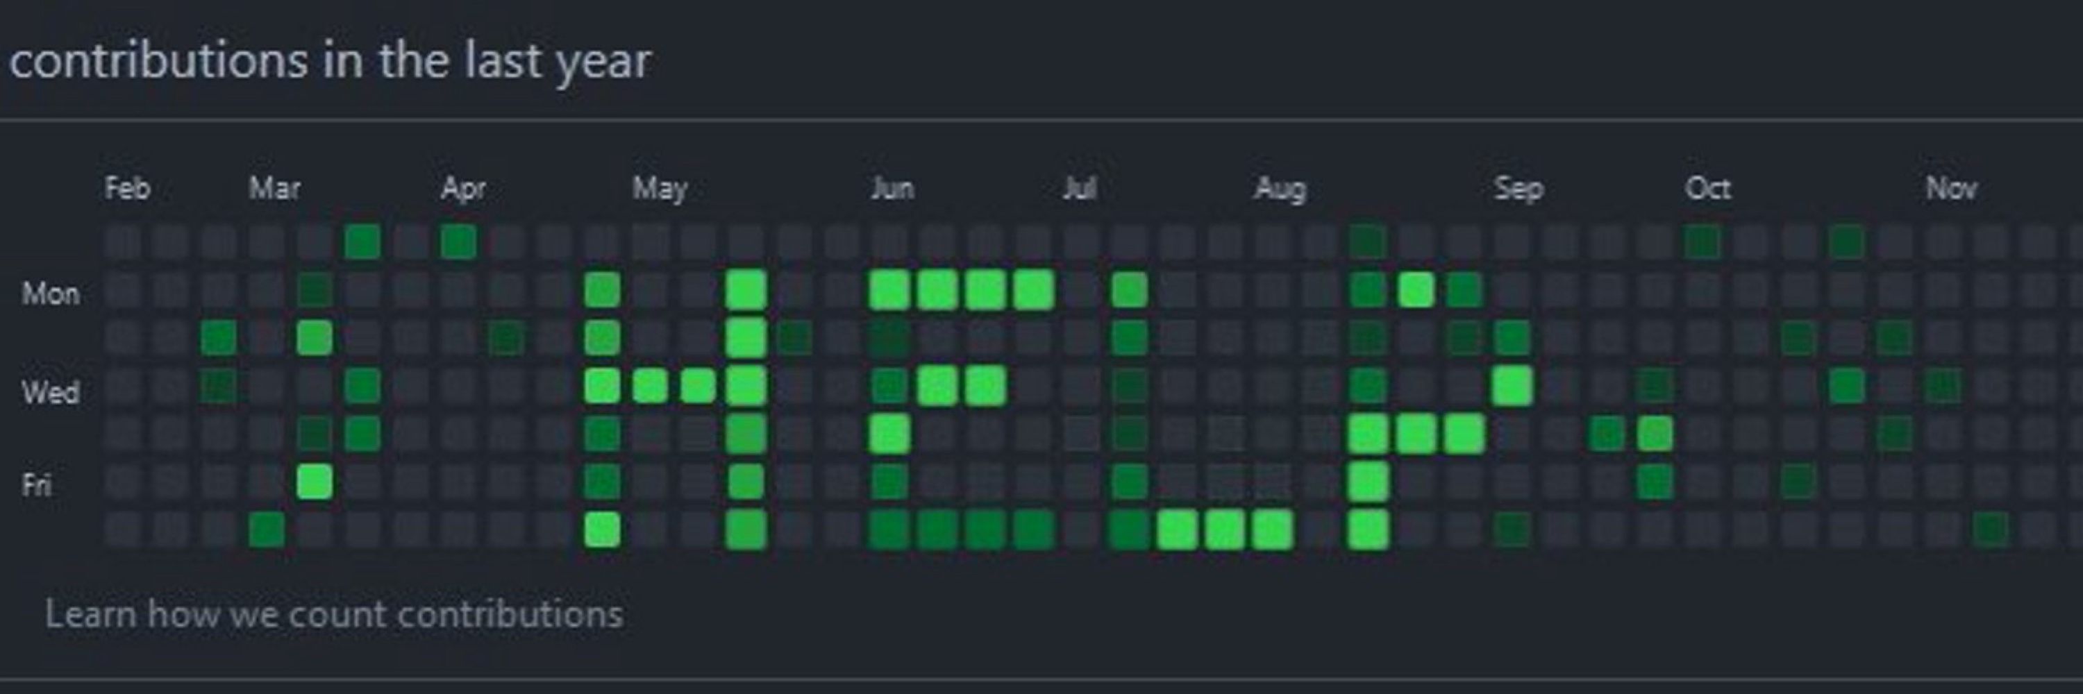Click the Feb month label
The image size is (2083, 694).
pos(128,188)
